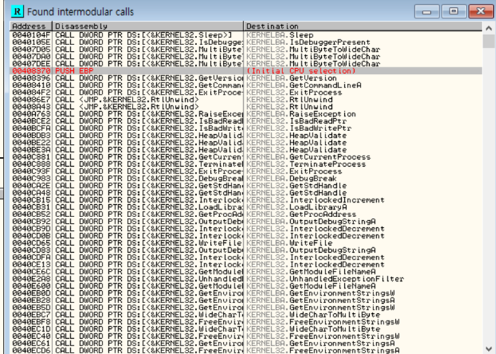
Task: Select the InterlockedDecrement call at 0040CE13
Action: point(246,264)
